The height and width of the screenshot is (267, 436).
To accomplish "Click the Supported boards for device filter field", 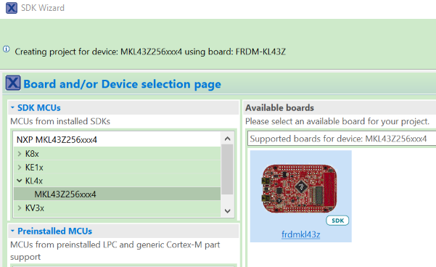I will coord(342,139).
